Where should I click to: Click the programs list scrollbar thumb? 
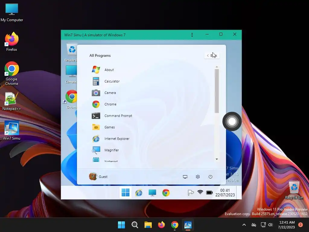click(x=217, y=91)
